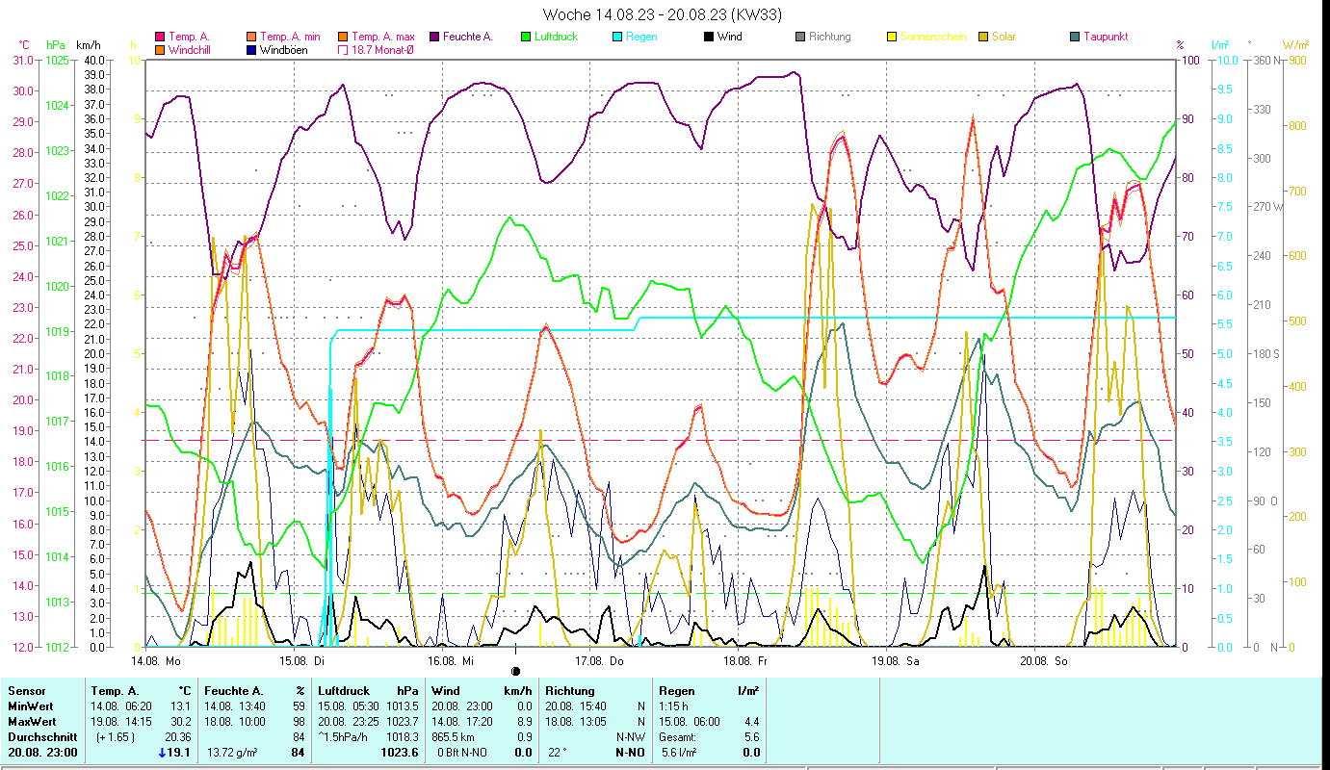Click the ^1.5hPa/h pressure trend text
Screen dimensions: 1330x770
342,737
